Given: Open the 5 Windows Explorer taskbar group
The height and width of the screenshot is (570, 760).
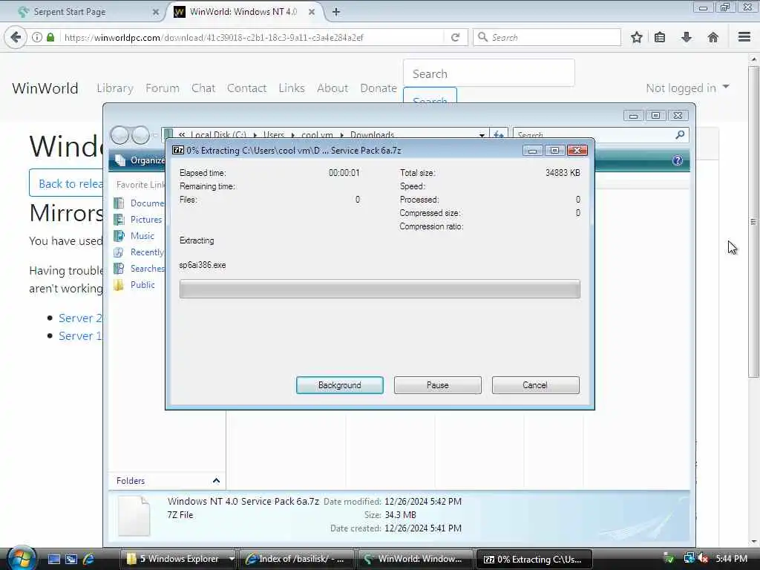Looking at the screenshot, I should coord(178,559).
